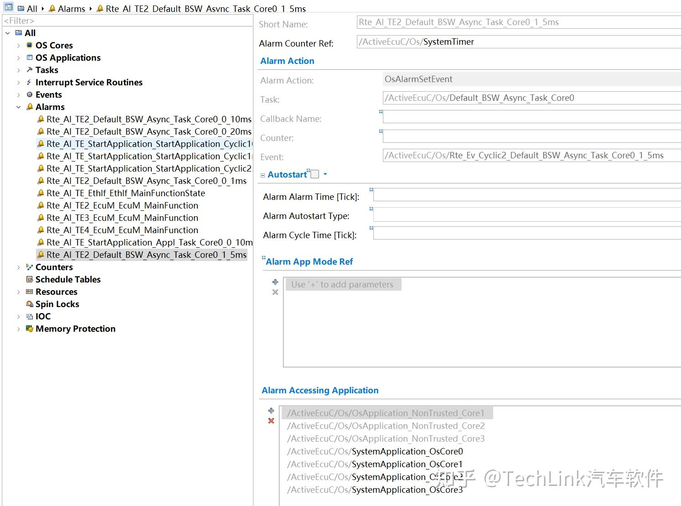Select Rte_Al_TE_StartApplication_Appl_Task_Core0_0_10m alarm

click(150, 242)
